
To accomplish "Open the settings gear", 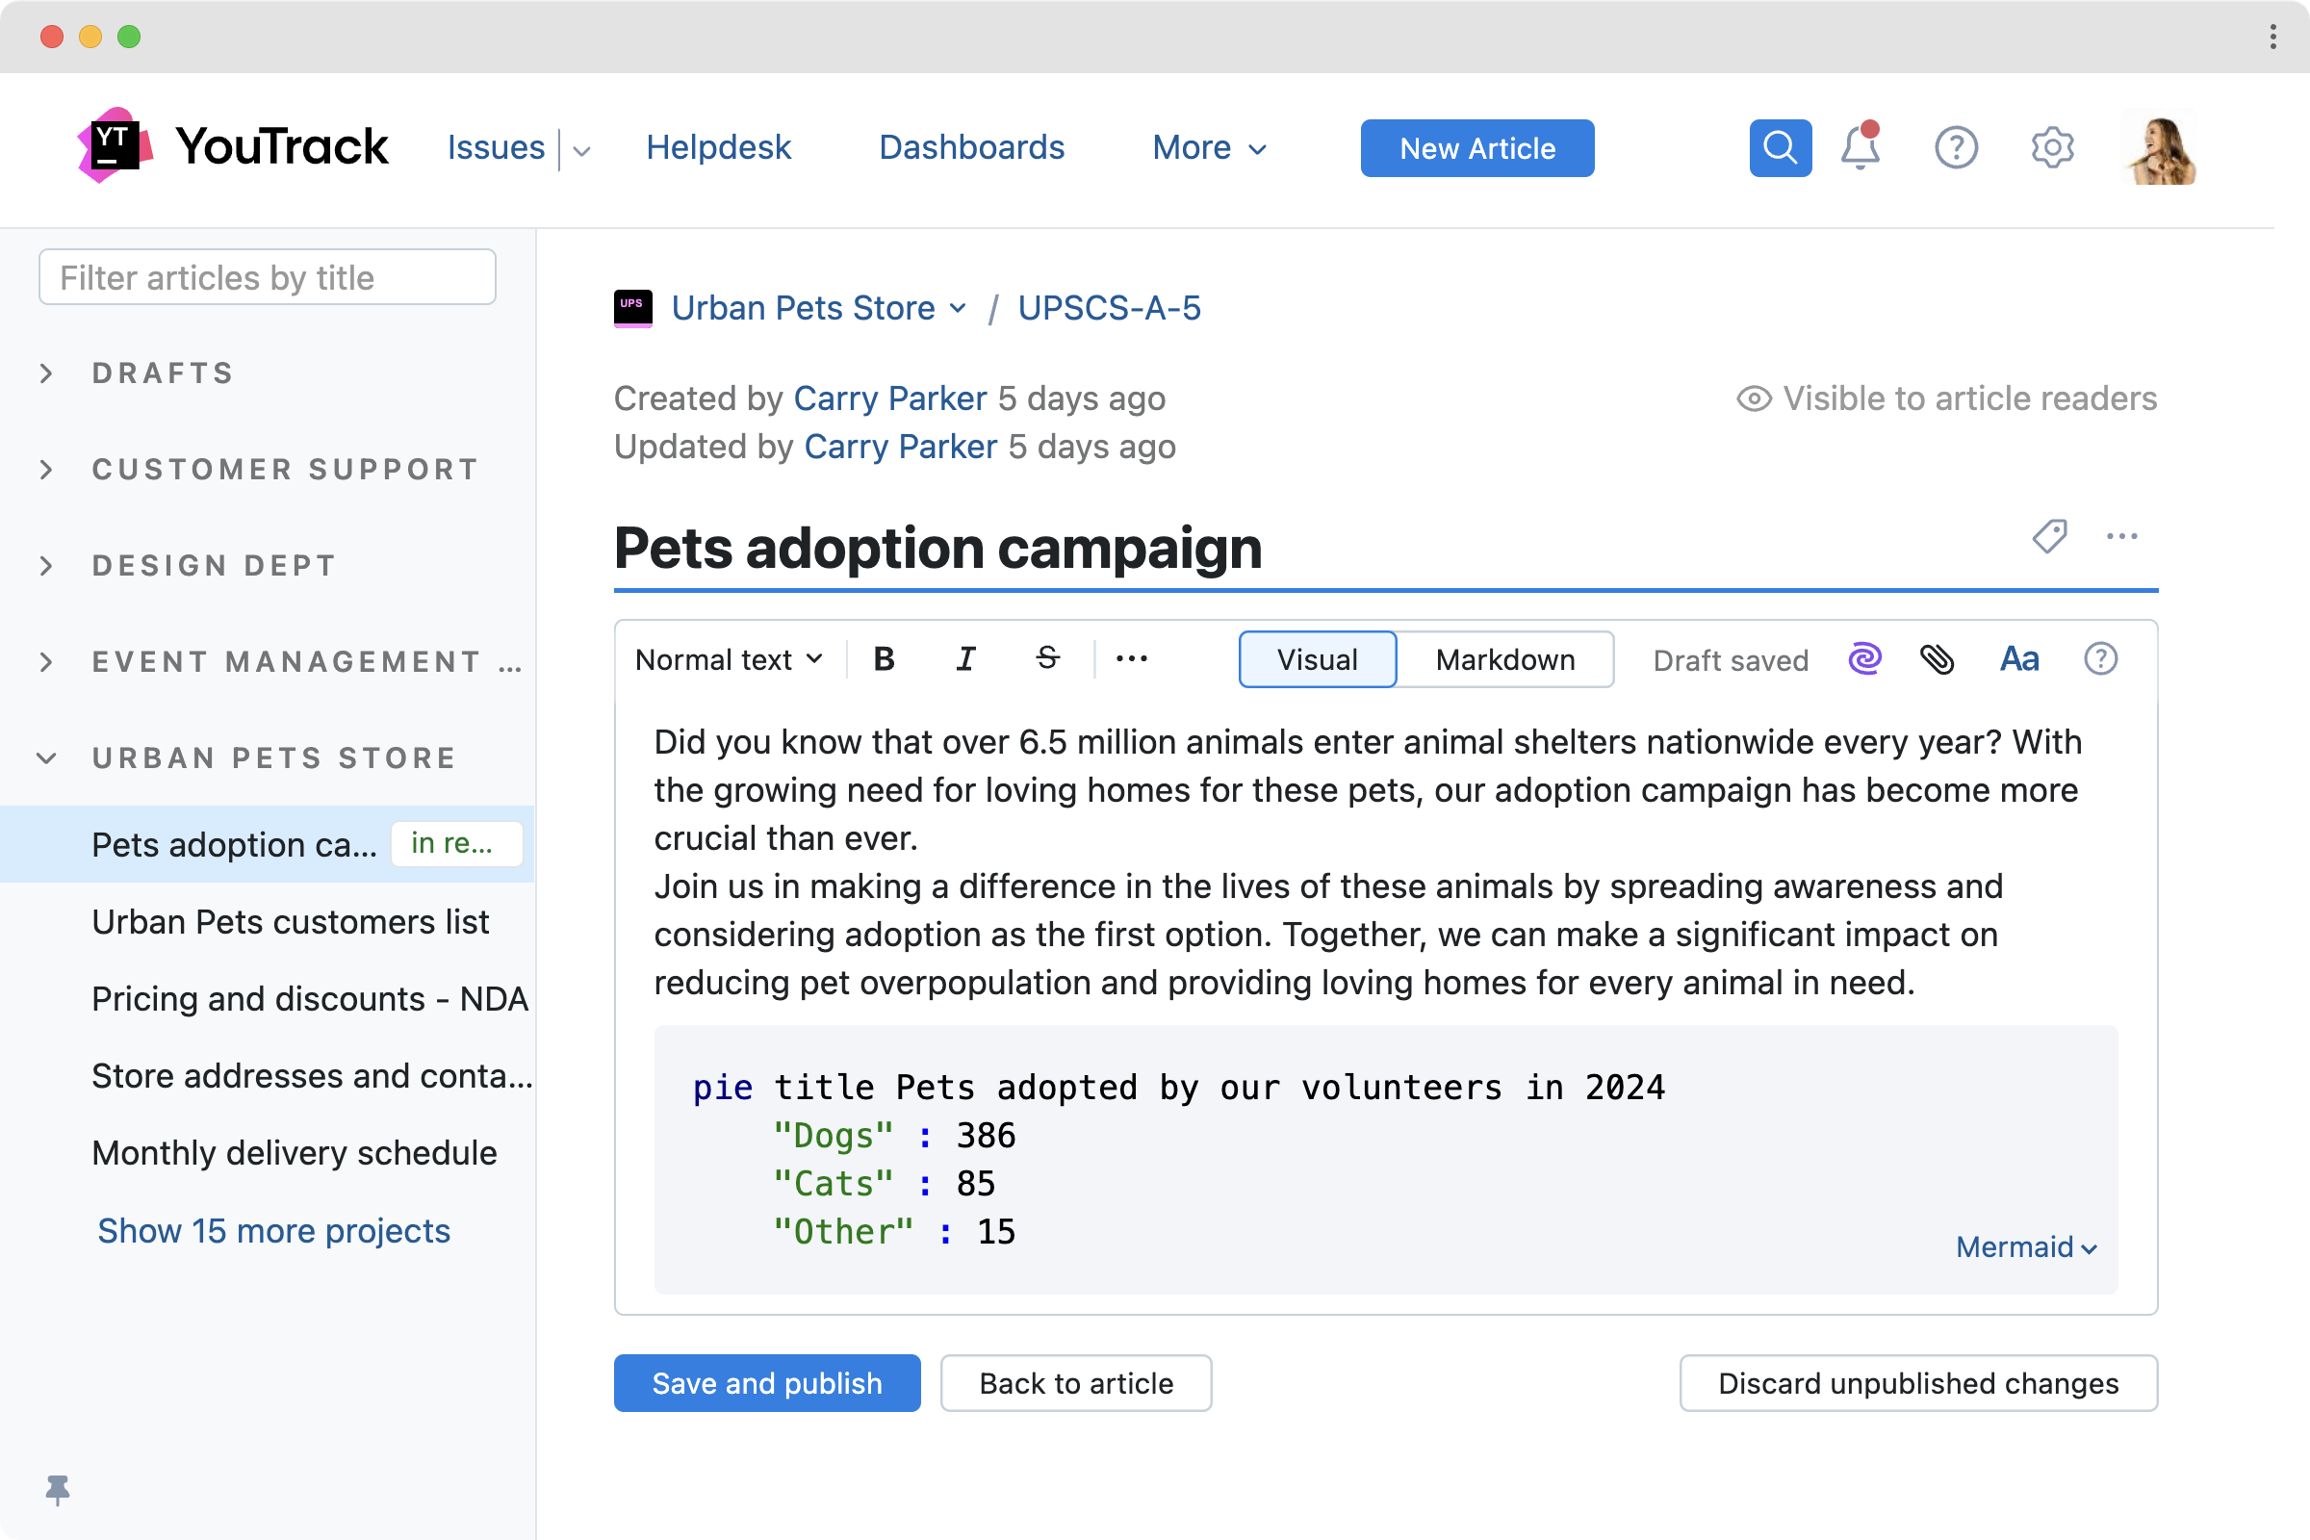I will click(x=2052, y=148).
